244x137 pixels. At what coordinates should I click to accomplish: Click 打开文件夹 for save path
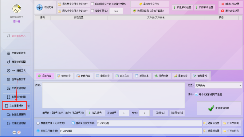pos(231,131)
